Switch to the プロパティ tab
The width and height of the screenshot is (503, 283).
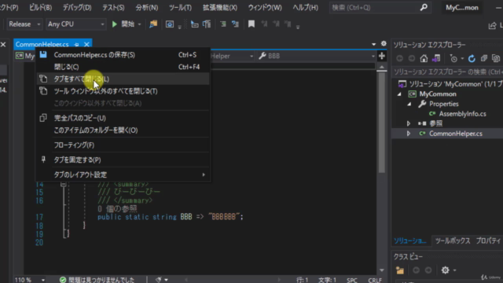click(x=488, y=241)
